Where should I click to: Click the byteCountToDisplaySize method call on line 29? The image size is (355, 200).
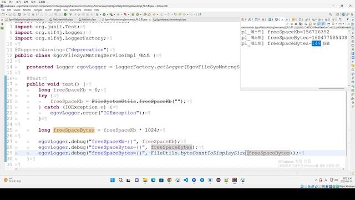click(x=213, y=153)
